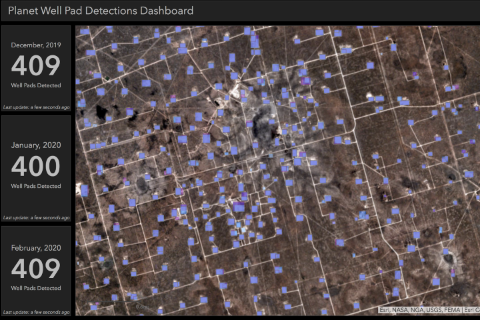Select the February, 2020 date label
Screen dimensions: 480x320
click(x=36, y=248)
